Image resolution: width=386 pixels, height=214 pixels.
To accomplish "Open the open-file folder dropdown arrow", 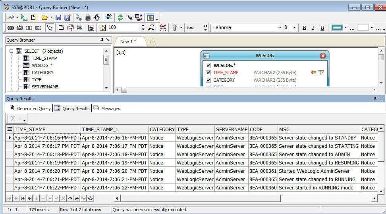I will point(52,17).
